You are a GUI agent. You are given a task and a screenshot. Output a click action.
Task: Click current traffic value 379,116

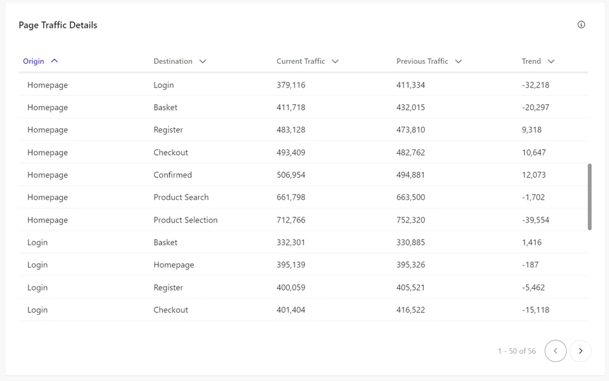click(291, 85)
